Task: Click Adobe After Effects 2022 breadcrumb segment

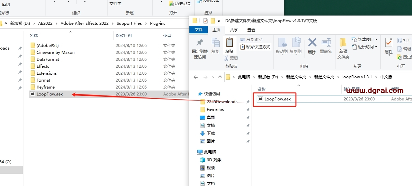Action: (x=84, y=23)
